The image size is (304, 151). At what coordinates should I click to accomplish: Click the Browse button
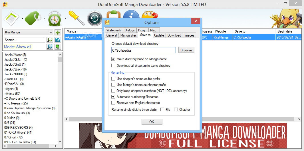pyautogui.click(x=186, y=50)
